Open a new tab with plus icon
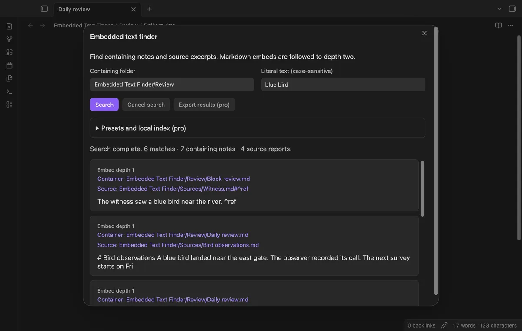This screenshot has width=522, height=331. click(x=150, y=9)
